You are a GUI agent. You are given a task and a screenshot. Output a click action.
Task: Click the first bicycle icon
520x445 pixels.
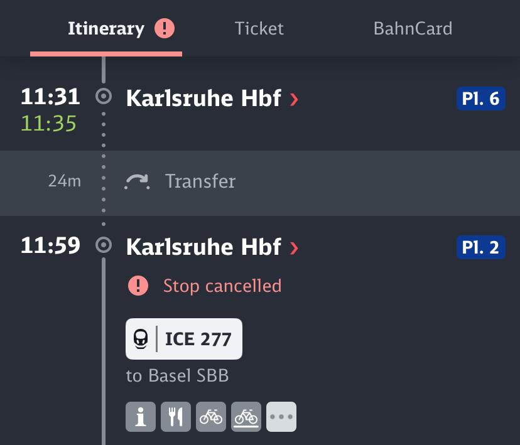pyautogui.click(x=211, y=417)
